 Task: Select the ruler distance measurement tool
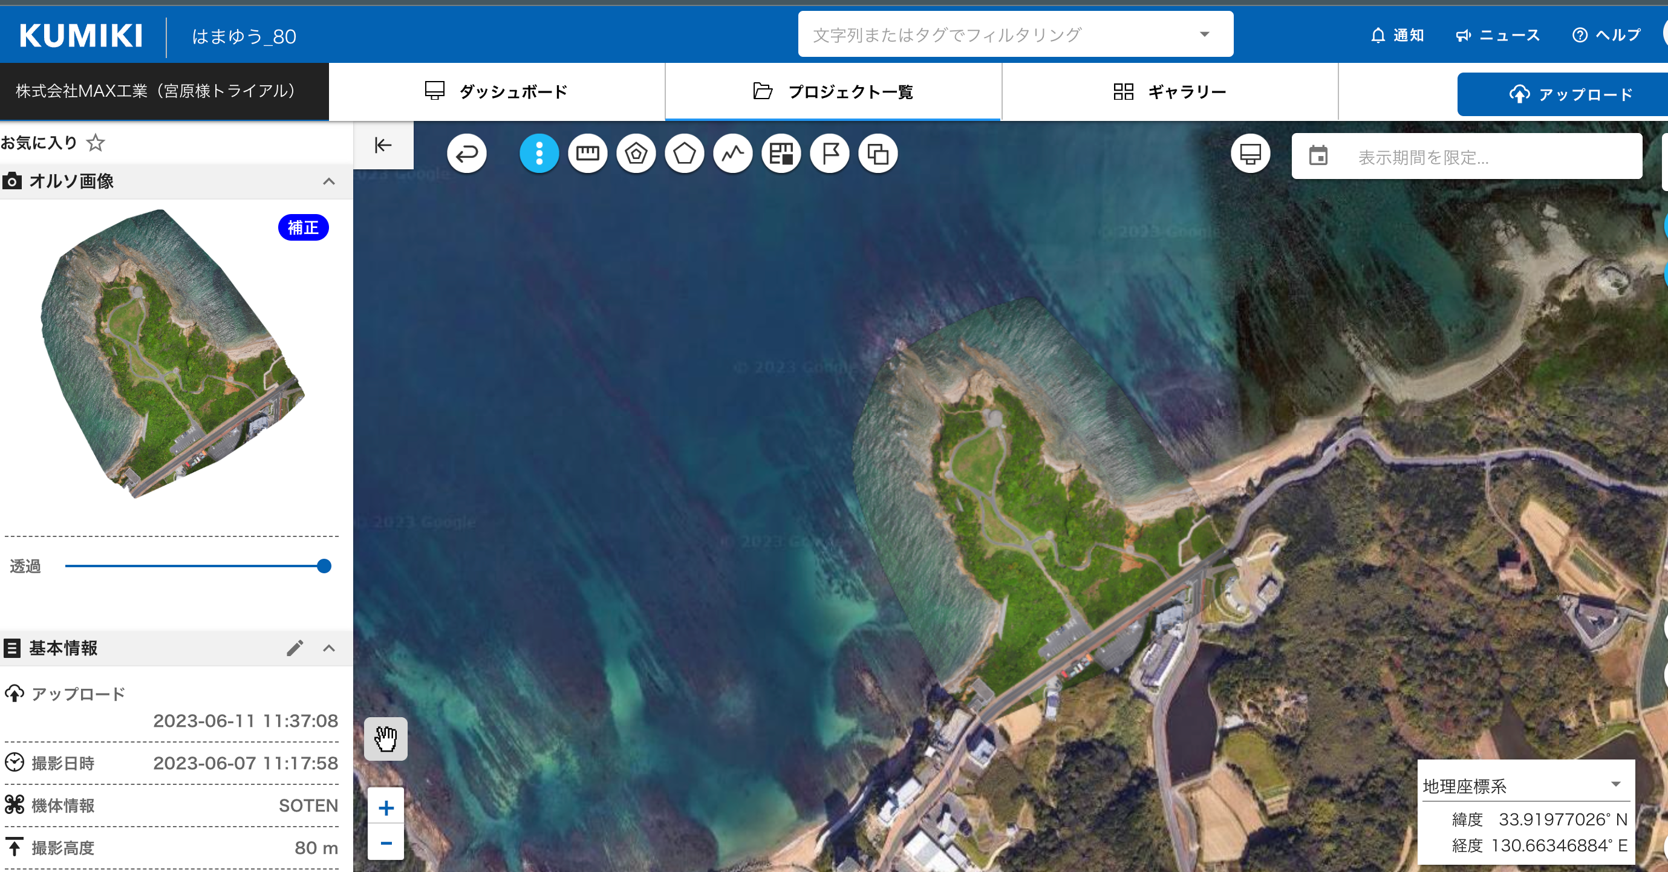coord(587,154)
